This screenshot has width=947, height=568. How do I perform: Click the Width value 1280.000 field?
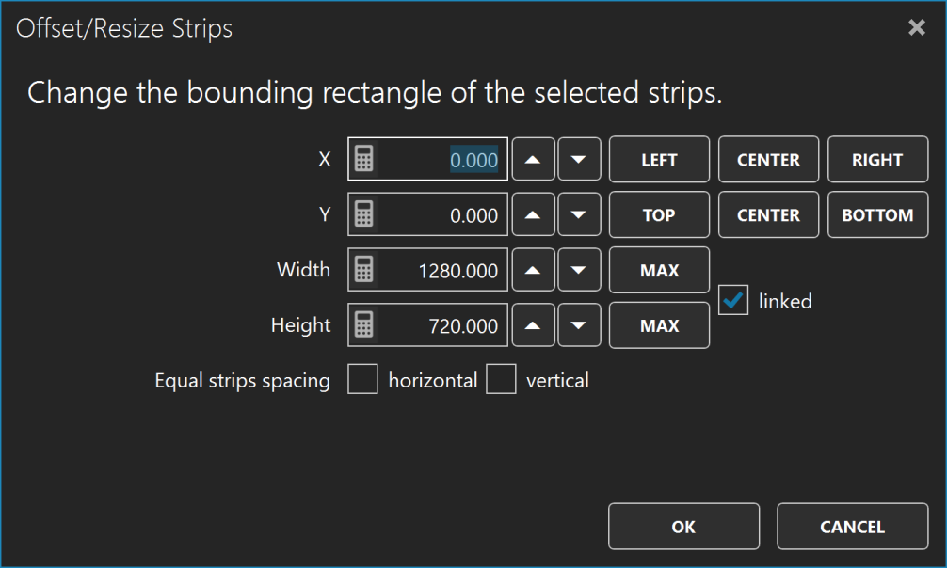click(x=427, y=270)
